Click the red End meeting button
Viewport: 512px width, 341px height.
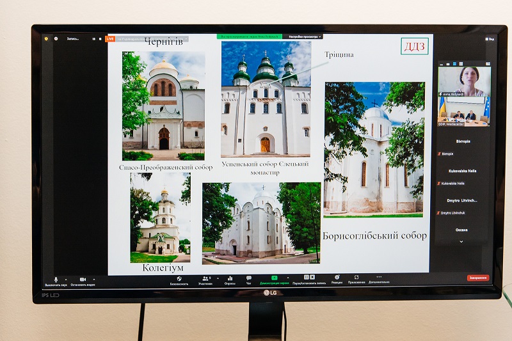pyautogui.click(x=477, y=278)
